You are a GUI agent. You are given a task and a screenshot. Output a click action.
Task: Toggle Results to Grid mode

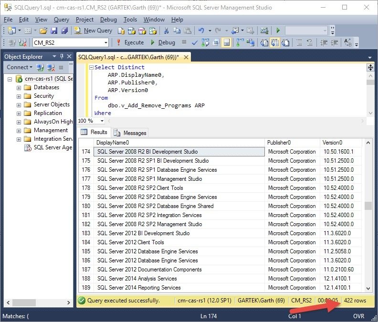pyautogui.click(x=275, y=43)
